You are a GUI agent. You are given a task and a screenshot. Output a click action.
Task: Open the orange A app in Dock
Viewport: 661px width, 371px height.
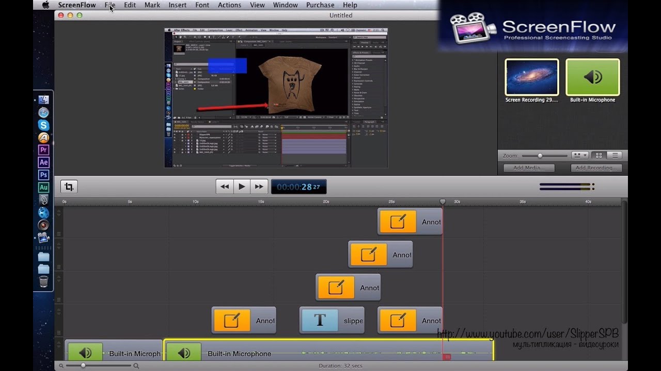43,138
